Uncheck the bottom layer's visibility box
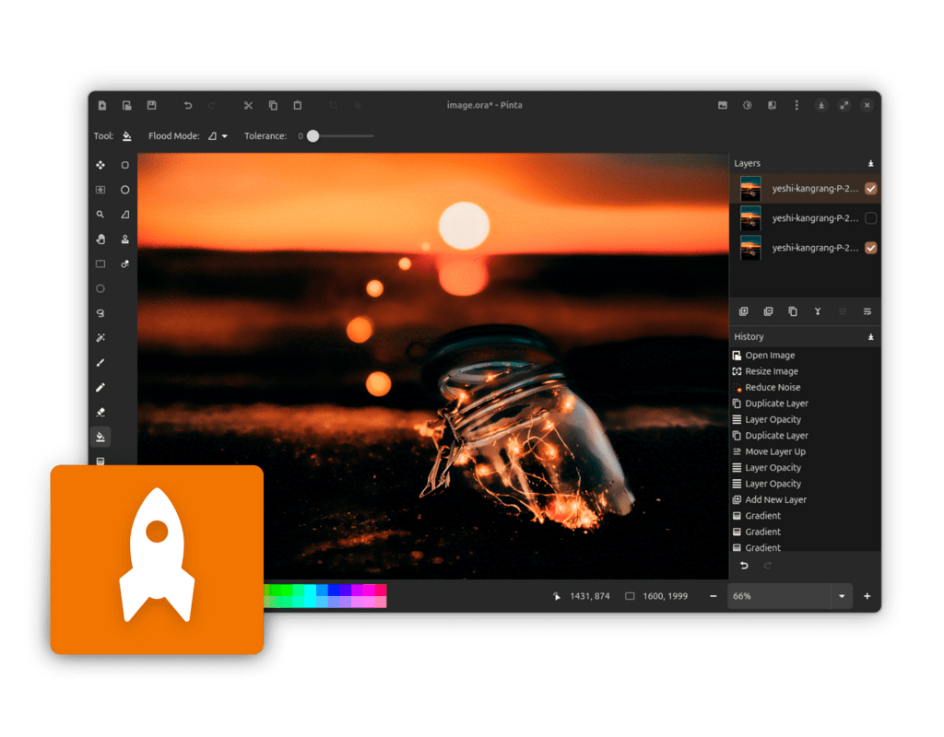The image size is (944, 737). click(x=870, y=248)
